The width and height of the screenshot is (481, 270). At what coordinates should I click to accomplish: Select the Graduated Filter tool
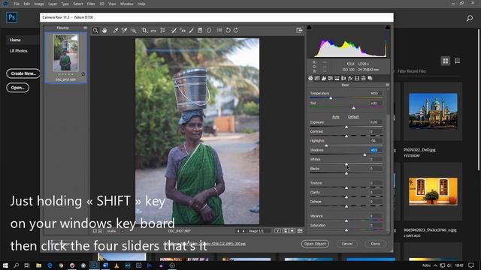[x=200, y=30]
